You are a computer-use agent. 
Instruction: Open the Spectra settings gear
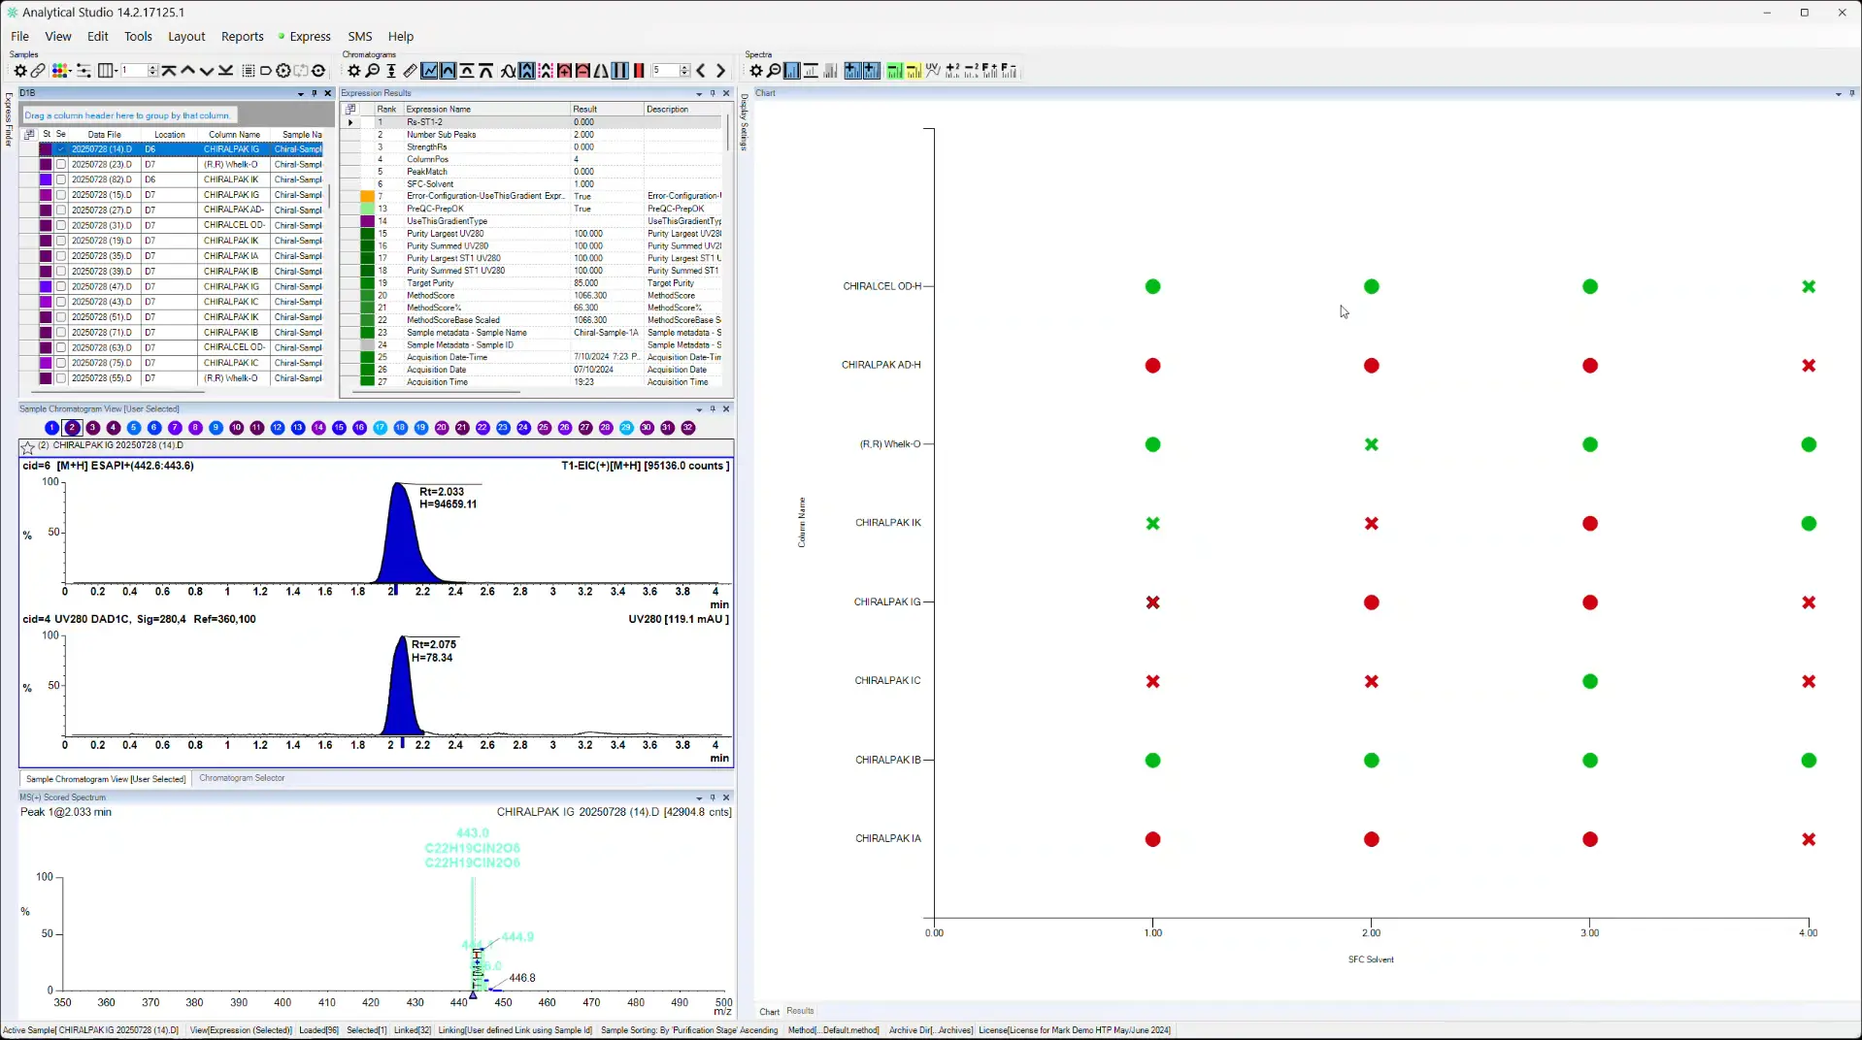click(x=757, y=70)
